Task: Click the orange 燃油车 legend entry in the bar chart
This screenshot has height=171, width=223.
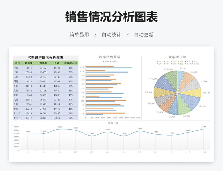Action: tap(106, 62)
